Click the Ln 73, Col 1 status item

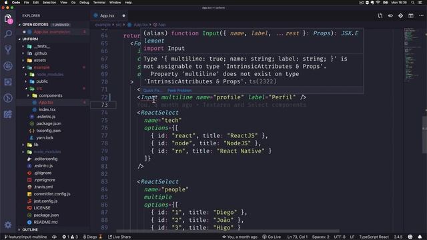point(298,237)
